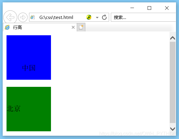Click the 北京 text in the green box

[x=14, y=108]
